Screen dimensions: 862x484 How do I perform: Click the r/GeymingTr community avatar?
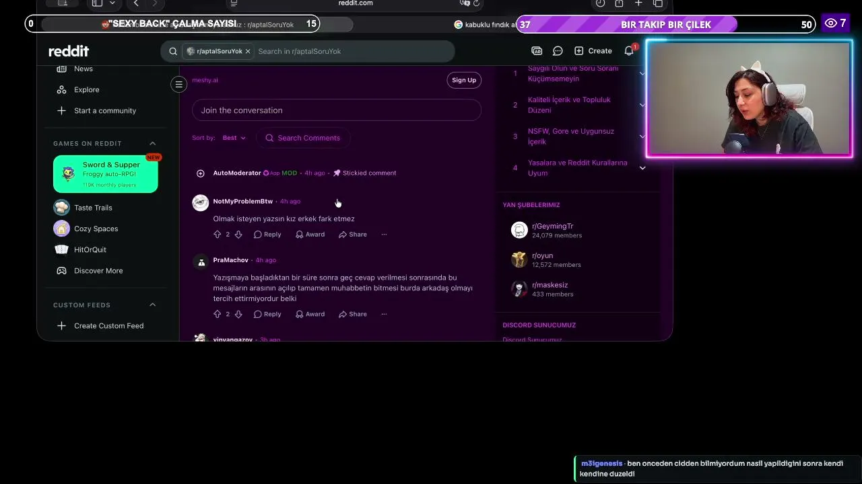click(x=519, y=231)
